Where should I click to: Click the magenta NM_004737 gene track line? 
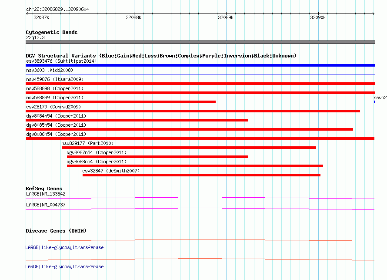click(x=200, y=209)
